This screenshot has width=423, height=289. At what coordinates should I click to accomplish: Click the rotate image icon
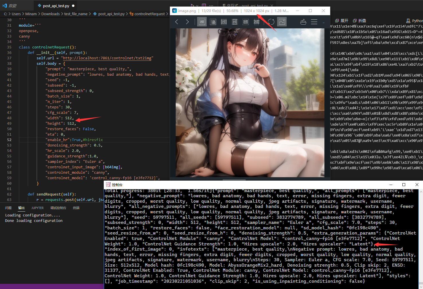tap(271, 22)
